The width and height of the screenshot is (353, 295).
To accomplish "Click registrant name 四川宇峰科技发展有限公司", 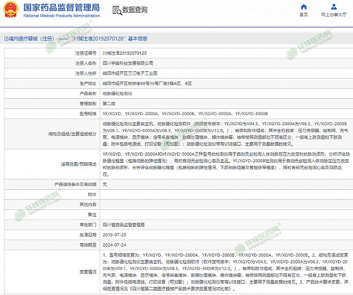I will [x=128, y=63].
